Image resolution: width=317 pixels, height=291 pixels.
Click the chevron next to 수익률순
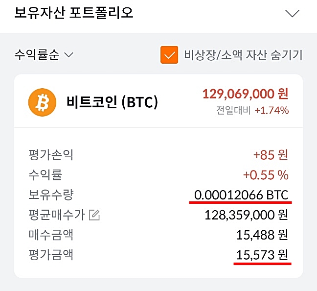68,55
